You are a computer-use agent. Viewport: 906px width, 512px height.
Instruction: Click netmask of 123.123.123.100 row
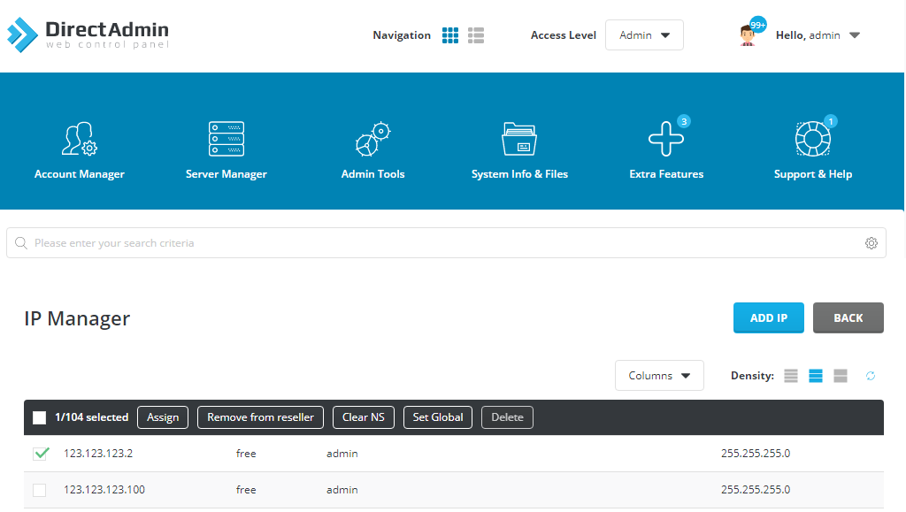tap(756, 490)
